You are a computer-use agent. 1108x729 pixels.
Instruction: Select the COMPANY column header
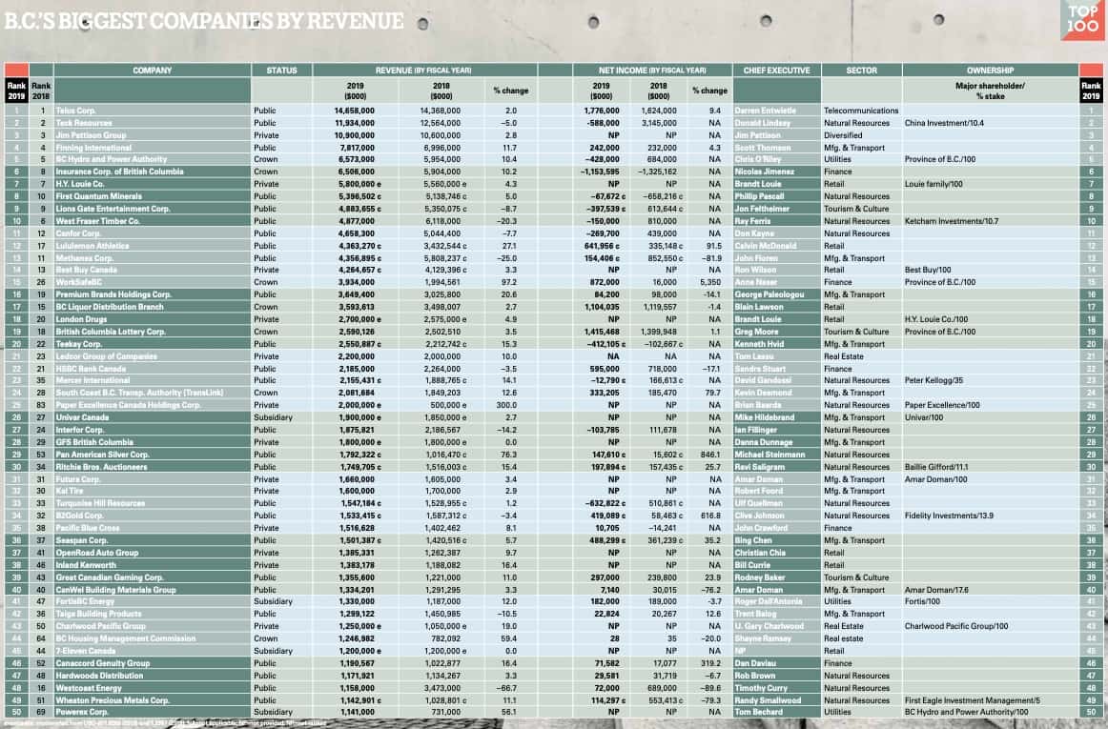153,70
